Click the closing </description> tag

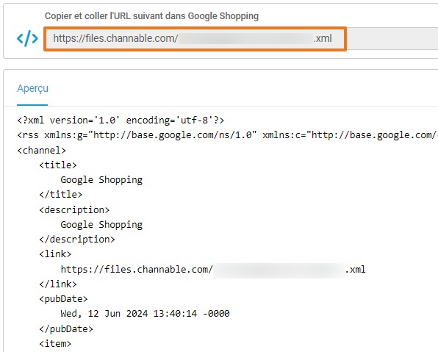coord(77,240)
